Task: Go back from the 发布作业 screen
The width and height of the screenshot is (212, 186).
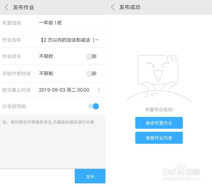Action: 6,7
